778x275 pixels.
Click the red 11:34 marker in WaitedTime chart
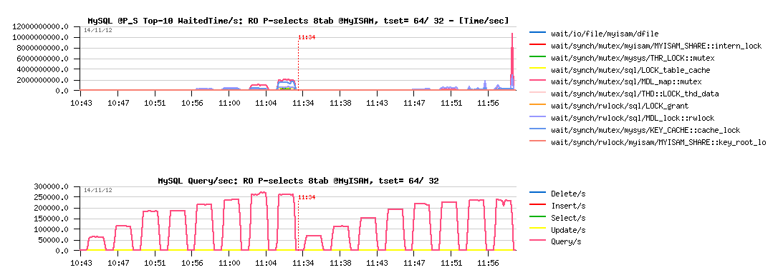[x=307, y=37]
